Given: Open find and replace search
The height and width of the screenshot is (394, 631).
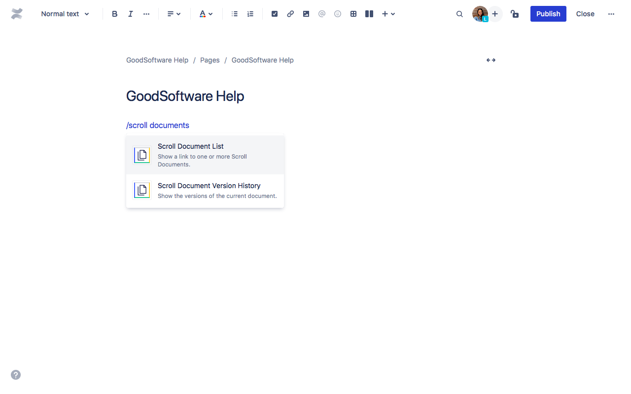Looking at the screenshot, I should 459,14.
